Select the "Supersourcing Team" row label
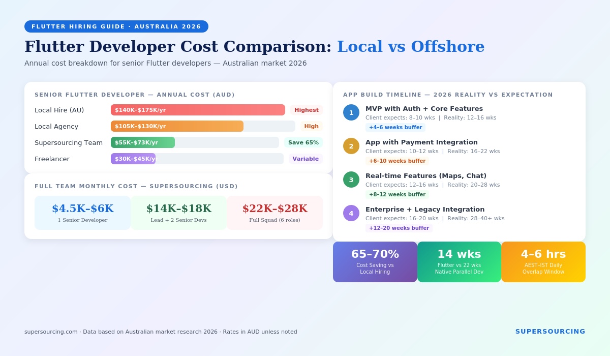 pyautogui.click(x=69, y=142)
